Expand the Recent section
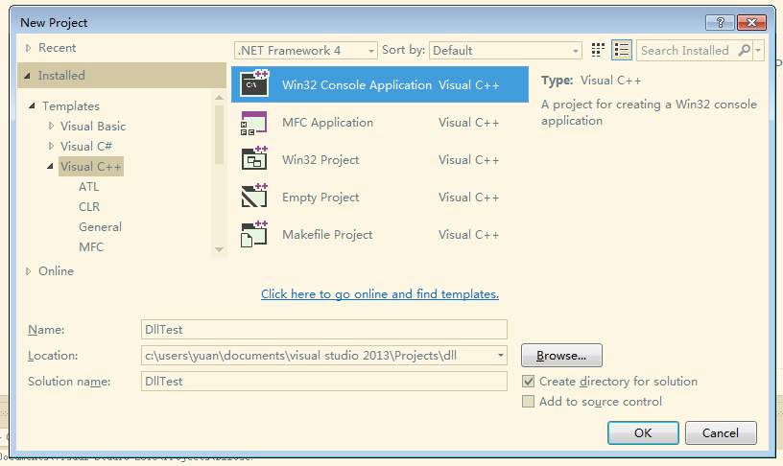This screenshot has height=466, width=783. (x=29, y=48)
